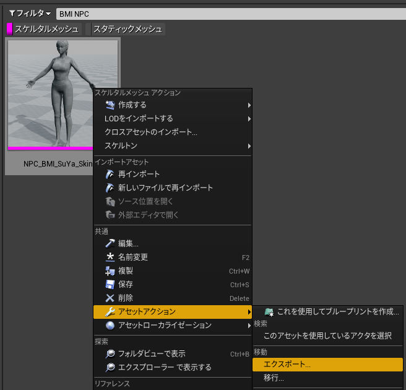Toggle the スケルタルメッシュ filter off
Screen dimensions: 406x390
(44, 29)
